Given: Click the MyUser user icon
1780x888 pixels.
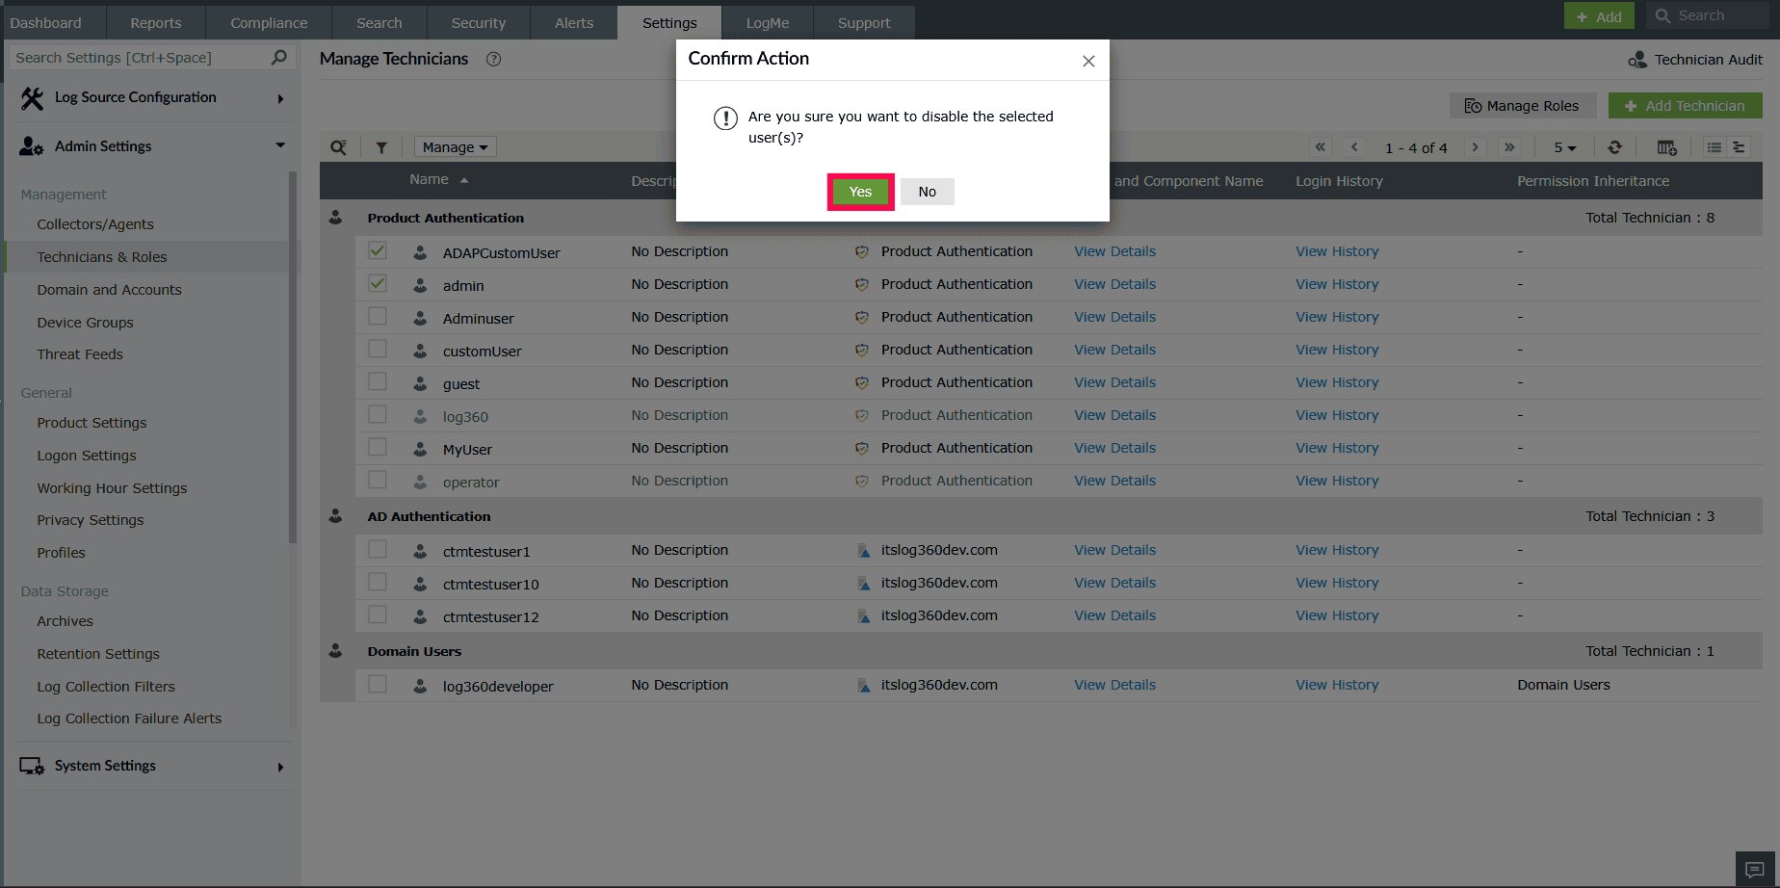Looking at the screenshot, I should click(x=420, y=449).
